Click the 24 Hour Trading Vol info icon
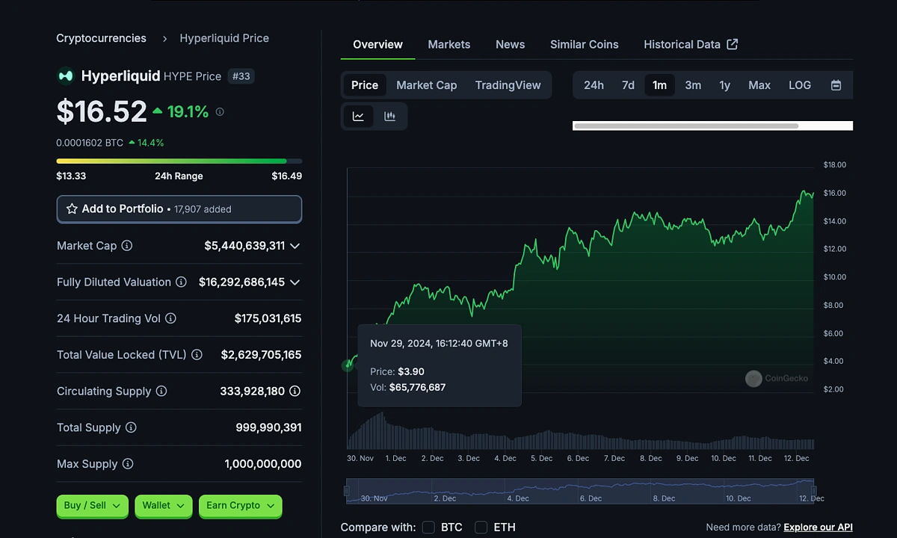 pos(170,318)
